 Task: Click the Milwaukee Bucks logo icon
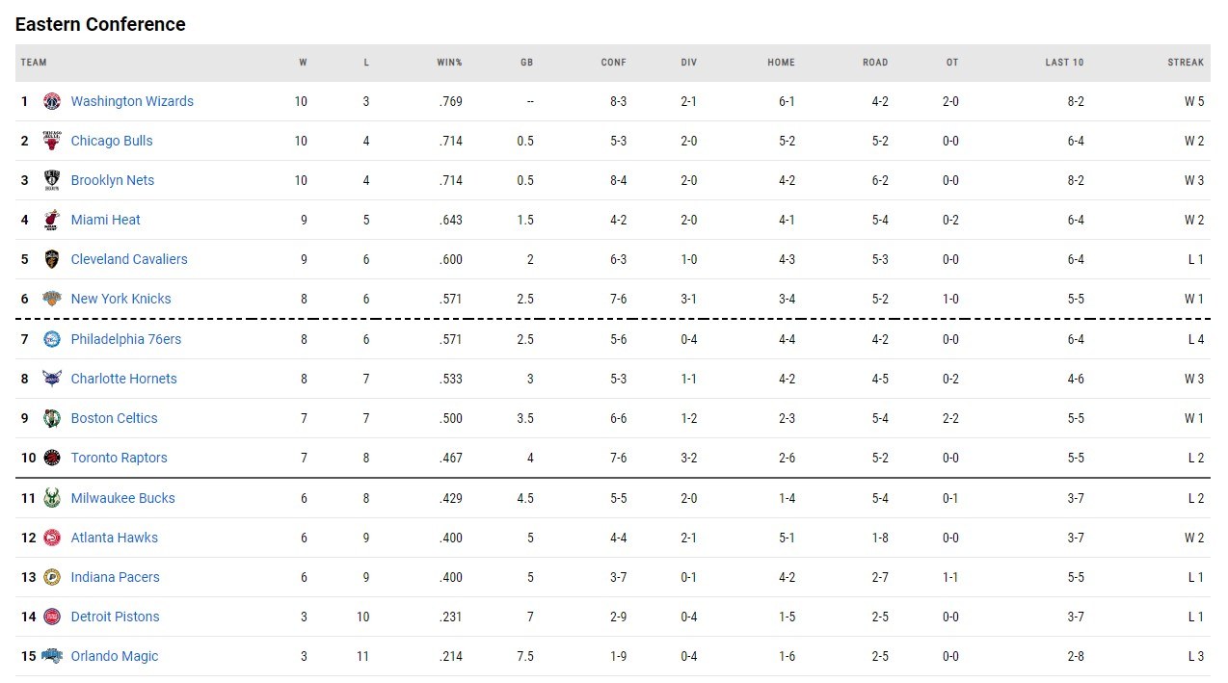coord(52,498)
